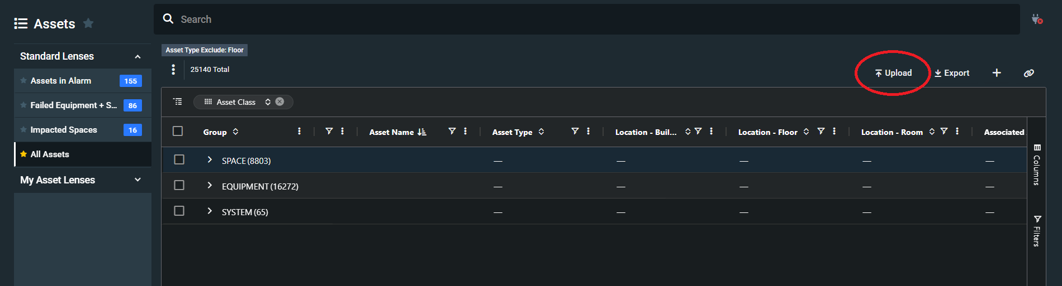
Task: Tick the EQUIPMENT (16272) row checkbox
Action: click(x=179, y=186)
